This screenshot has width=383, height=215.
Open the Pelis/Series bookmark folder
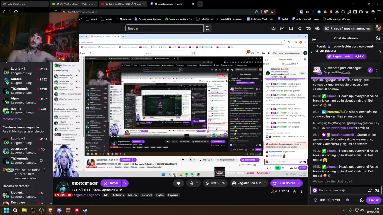click(204, 19)
